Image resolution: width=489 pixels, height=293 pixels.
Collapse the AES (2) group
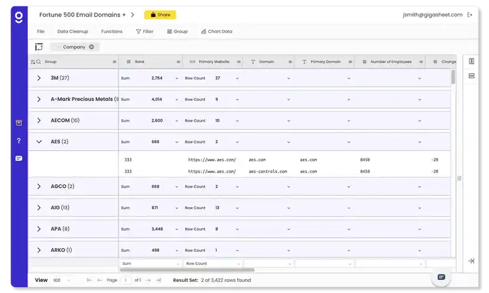39,142
